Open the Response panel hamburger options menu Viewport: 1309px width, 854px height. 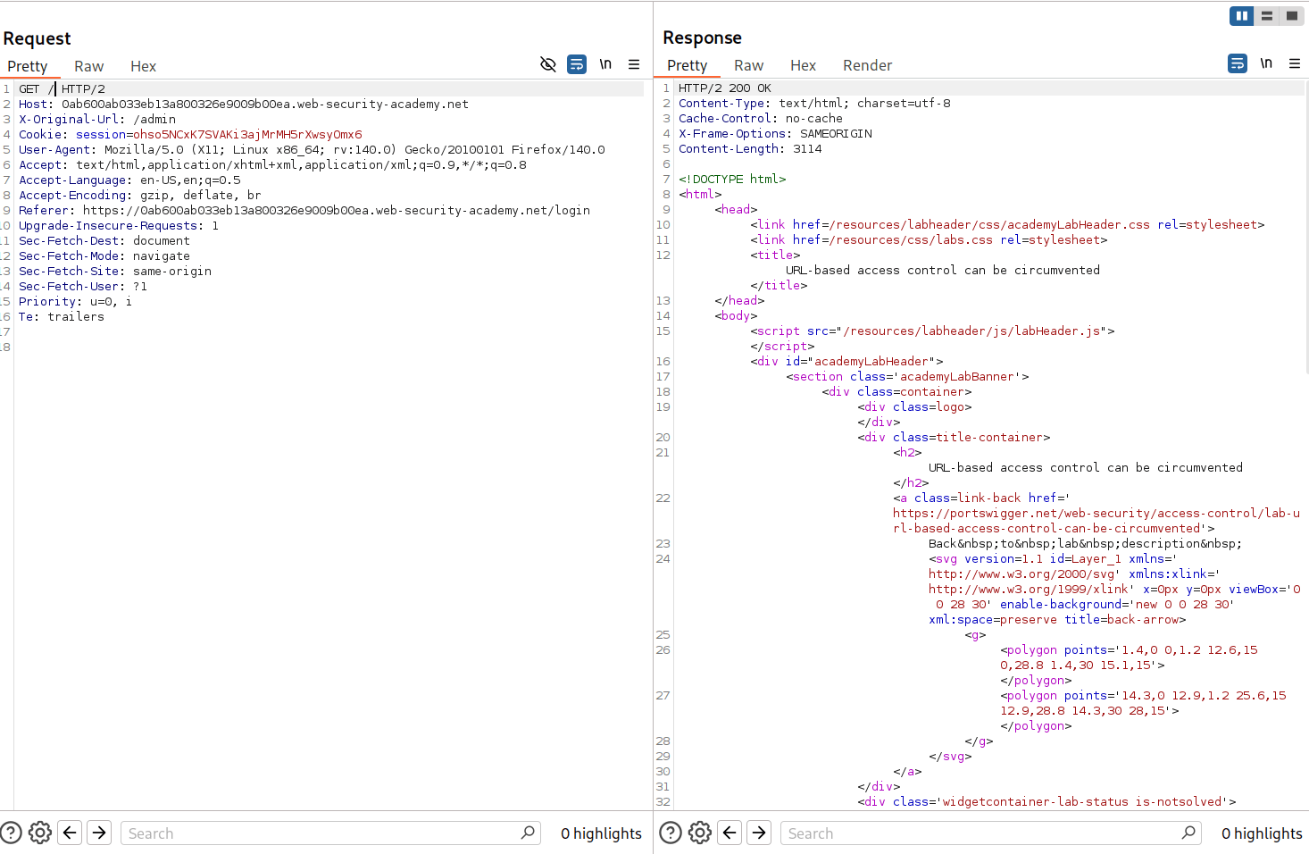pyautogui.click(x=1295, y=63)
